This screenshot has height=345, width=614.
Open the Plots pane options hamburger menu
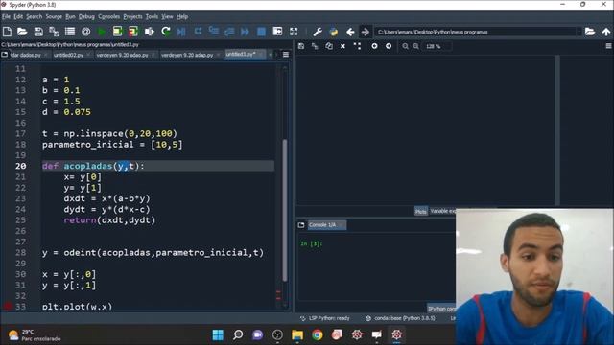pos(609,46)
